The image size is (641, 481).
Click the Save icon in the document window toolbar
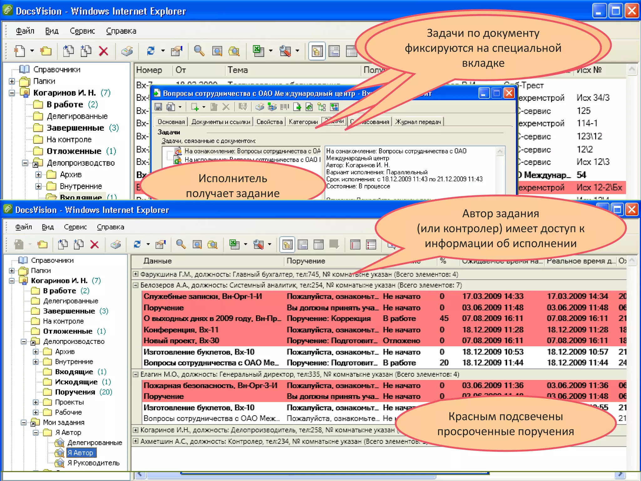click(x=158, y=107)
